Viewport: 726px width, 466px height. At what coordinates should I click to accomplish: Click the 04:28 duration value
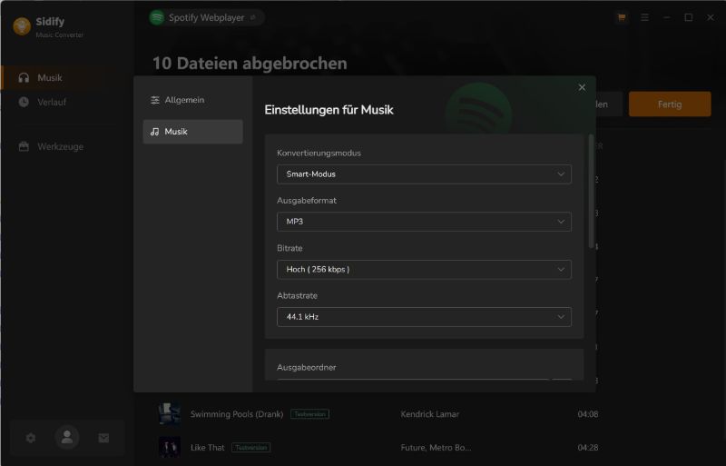point(587,448)
